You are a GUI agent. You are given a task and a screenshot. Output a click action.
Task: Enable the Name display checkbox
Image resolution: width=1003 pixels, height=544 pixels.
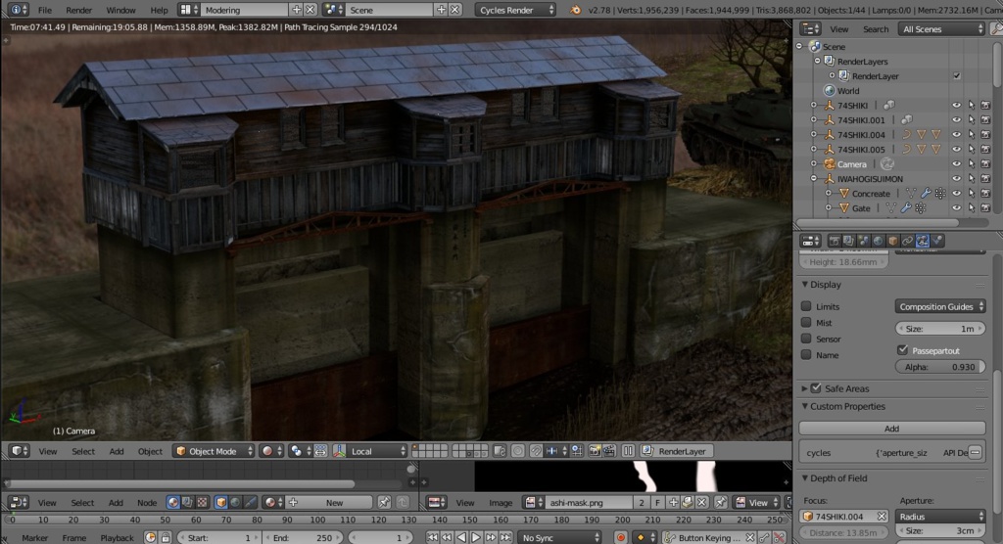[806, 354]
